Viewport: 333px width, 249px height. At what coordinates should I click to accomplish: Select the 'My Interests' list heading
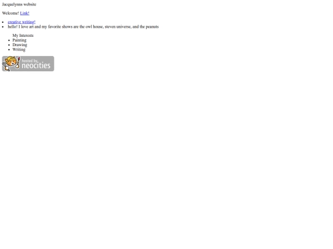23,36
